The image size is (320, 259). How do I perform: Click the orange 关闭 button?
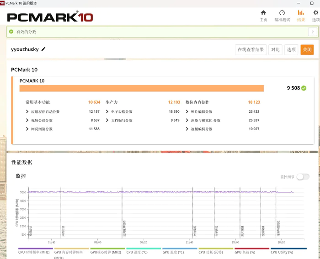tap(307, 49)
